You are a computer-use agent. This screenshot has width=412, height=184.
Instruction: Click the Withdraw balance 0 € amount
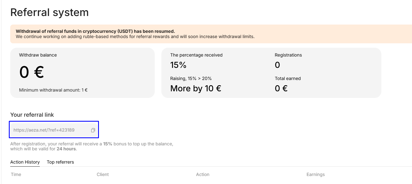31,72
